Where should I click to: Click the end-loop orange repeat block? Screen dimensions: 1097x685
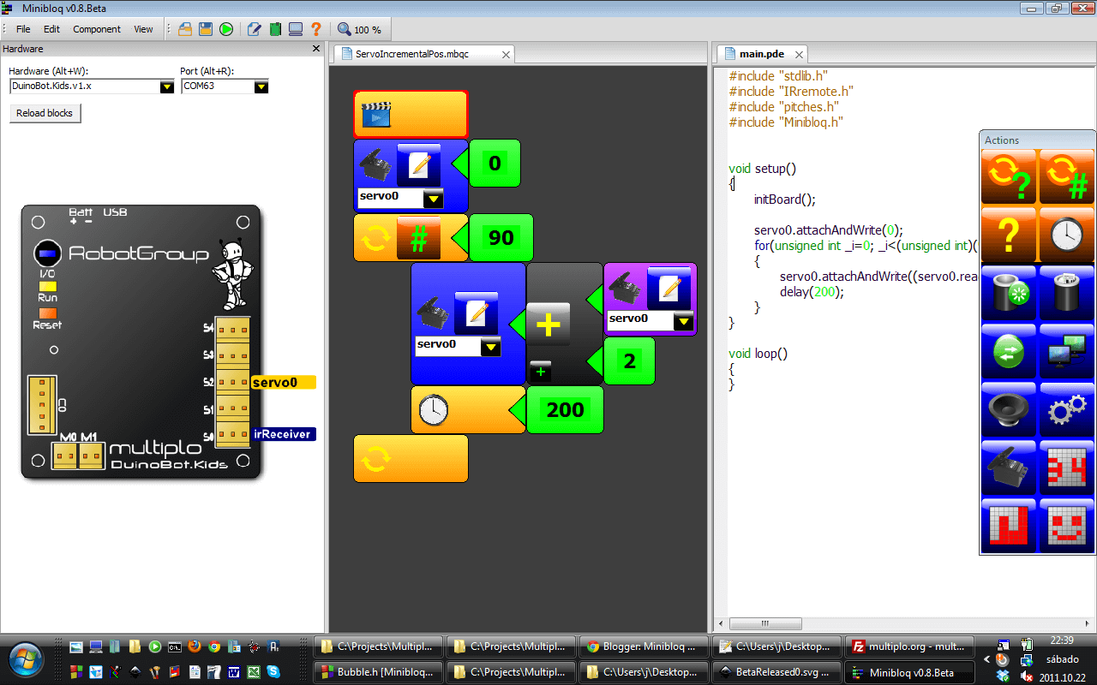tap(411, 458)
